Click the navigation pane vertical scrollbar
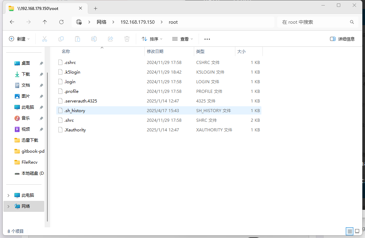 (x=47, y=147)
